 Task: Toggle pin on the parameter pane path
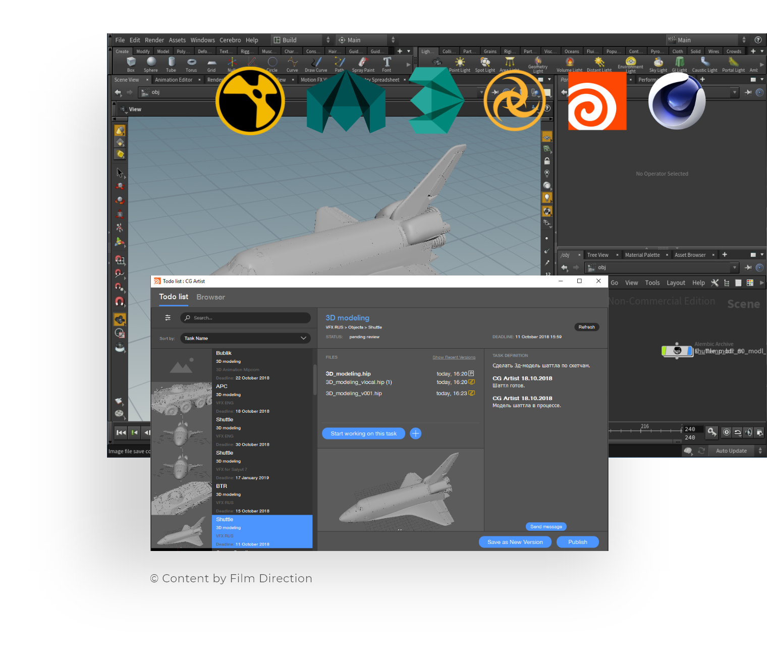tap(748, 92)
